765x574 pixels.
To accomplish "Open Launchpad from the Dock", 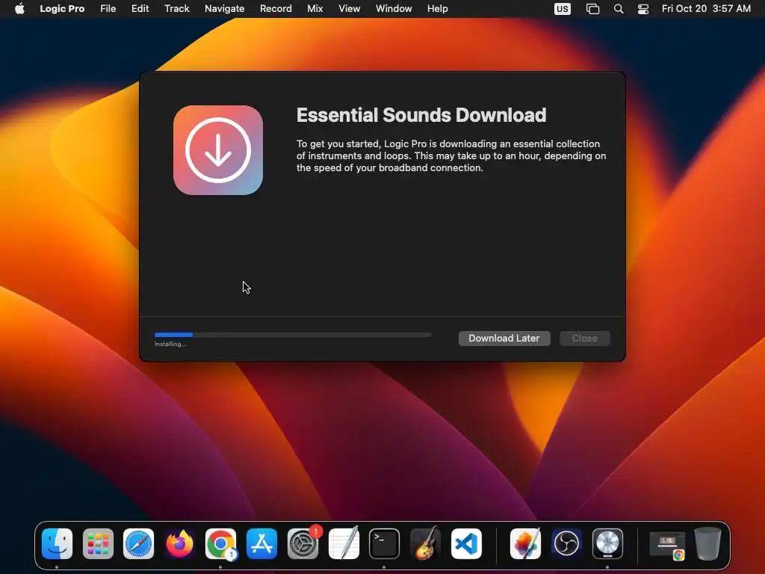I will tap(98, 543).
